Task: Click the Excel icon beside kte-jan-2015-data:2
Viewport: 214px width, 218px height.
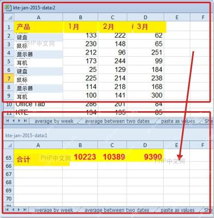Action: [8, 8]
